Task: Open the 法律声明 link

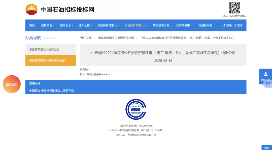Action: point(123,126)
